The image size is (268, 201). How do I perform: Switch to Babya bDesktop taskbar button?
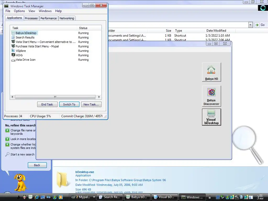coord(137,197)
